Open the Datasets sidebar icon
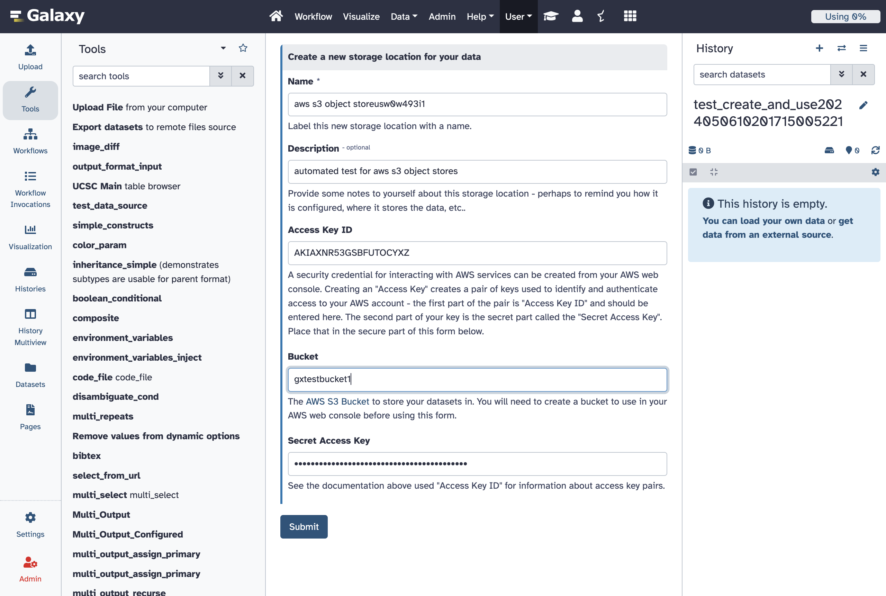The height and width of the screenshot is (596, 886). [30, 374]
